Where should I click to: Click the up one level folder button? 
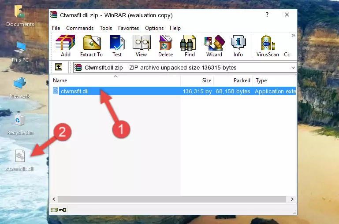pos(59,67)
